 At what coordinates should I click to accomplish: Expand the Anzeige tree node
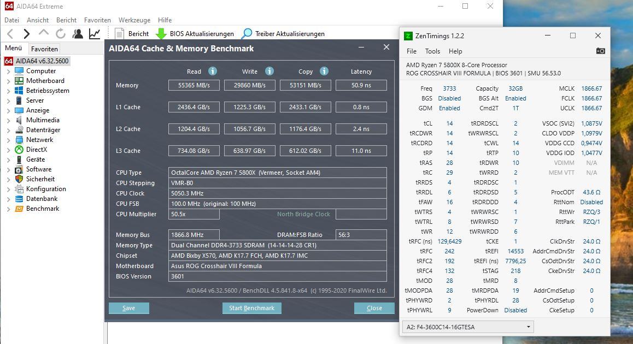tap(9, 110)
